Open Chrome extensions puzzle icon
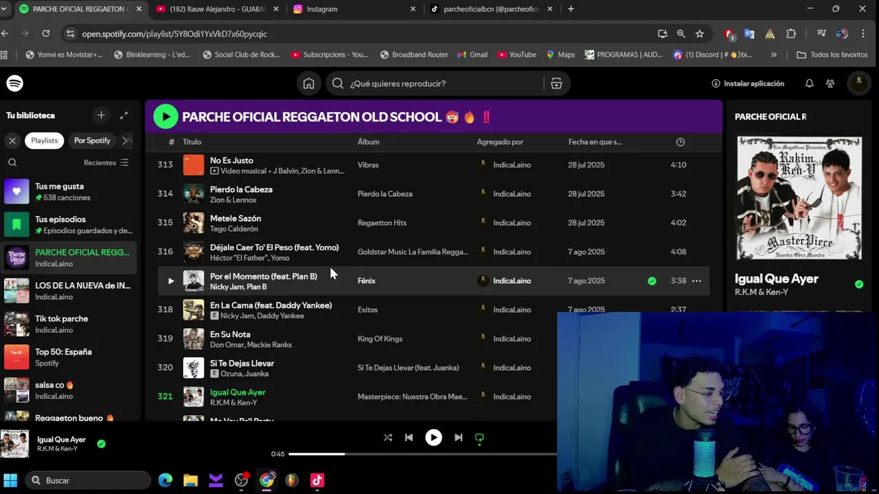Viewport: 879px width, 494px height. click(x=791, y=34)
